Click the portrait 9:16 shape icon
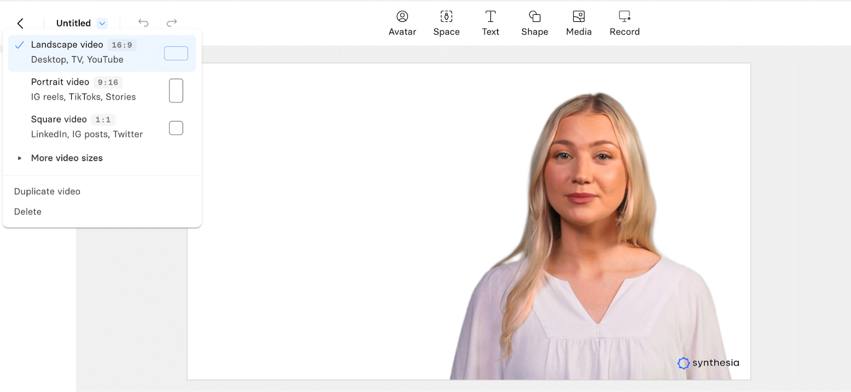Screen dimensions: 851x392 [x=176, y=90]
